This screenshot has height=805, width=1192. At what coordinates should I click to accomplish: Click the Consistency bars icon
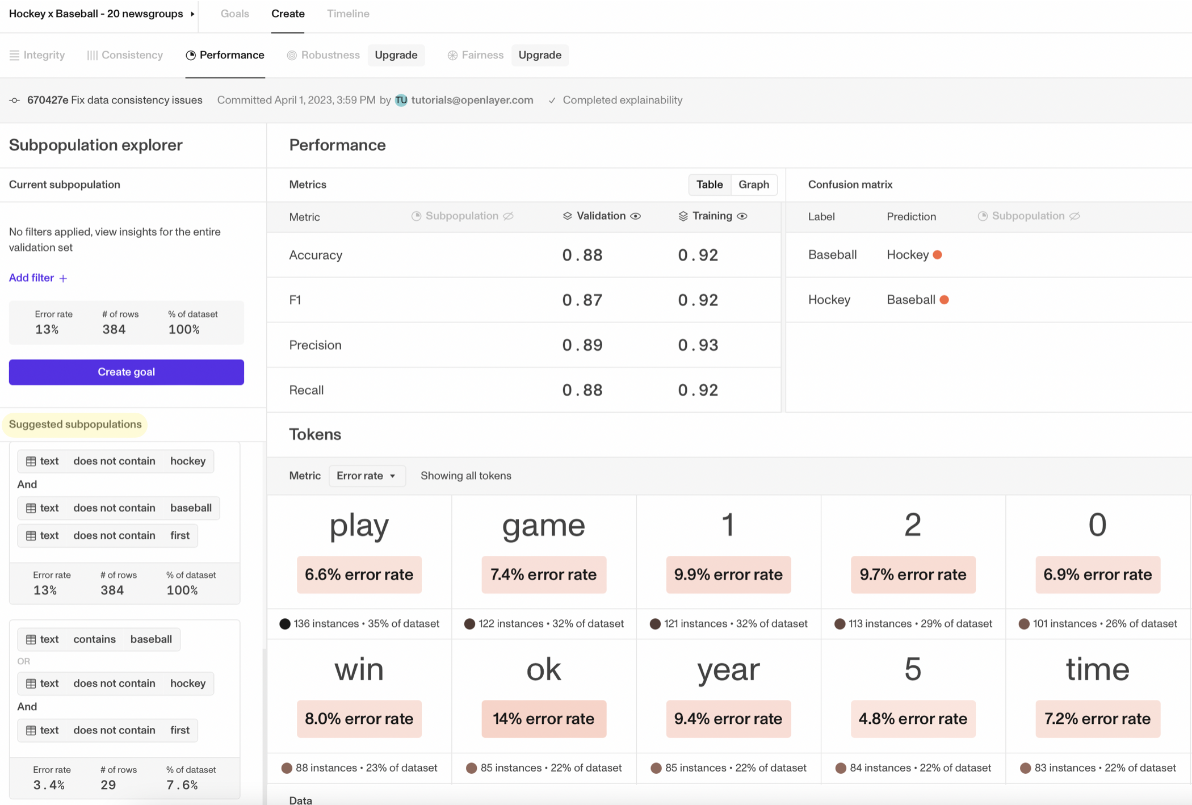click(x=92, y=55)
